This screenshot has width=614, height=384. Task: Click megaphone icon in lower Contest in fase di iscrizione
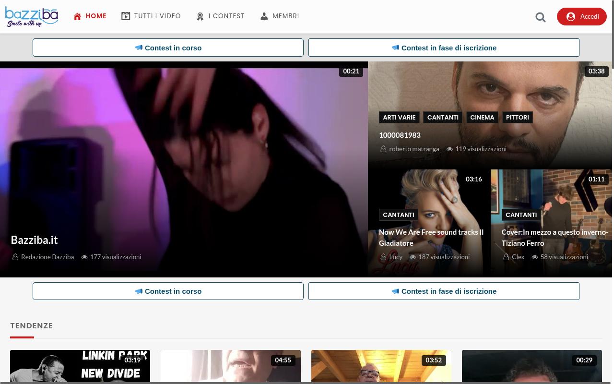click(x=395, y=291)
